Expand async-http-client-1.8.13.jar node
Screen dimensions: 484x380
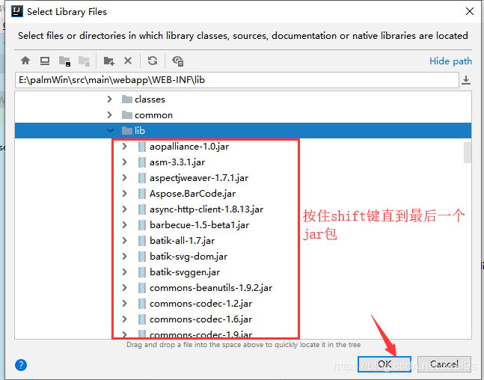click(x=124, y=209)
